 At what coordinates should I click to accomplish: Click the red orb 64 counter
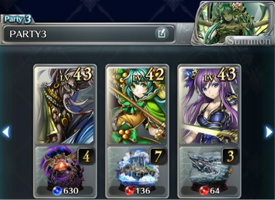[x=210, y=191]
